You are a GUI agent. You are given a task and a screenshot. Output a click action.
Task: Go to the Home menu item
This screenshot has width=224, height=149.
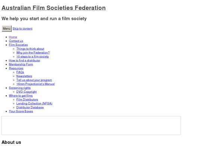(x=13, y=37)
